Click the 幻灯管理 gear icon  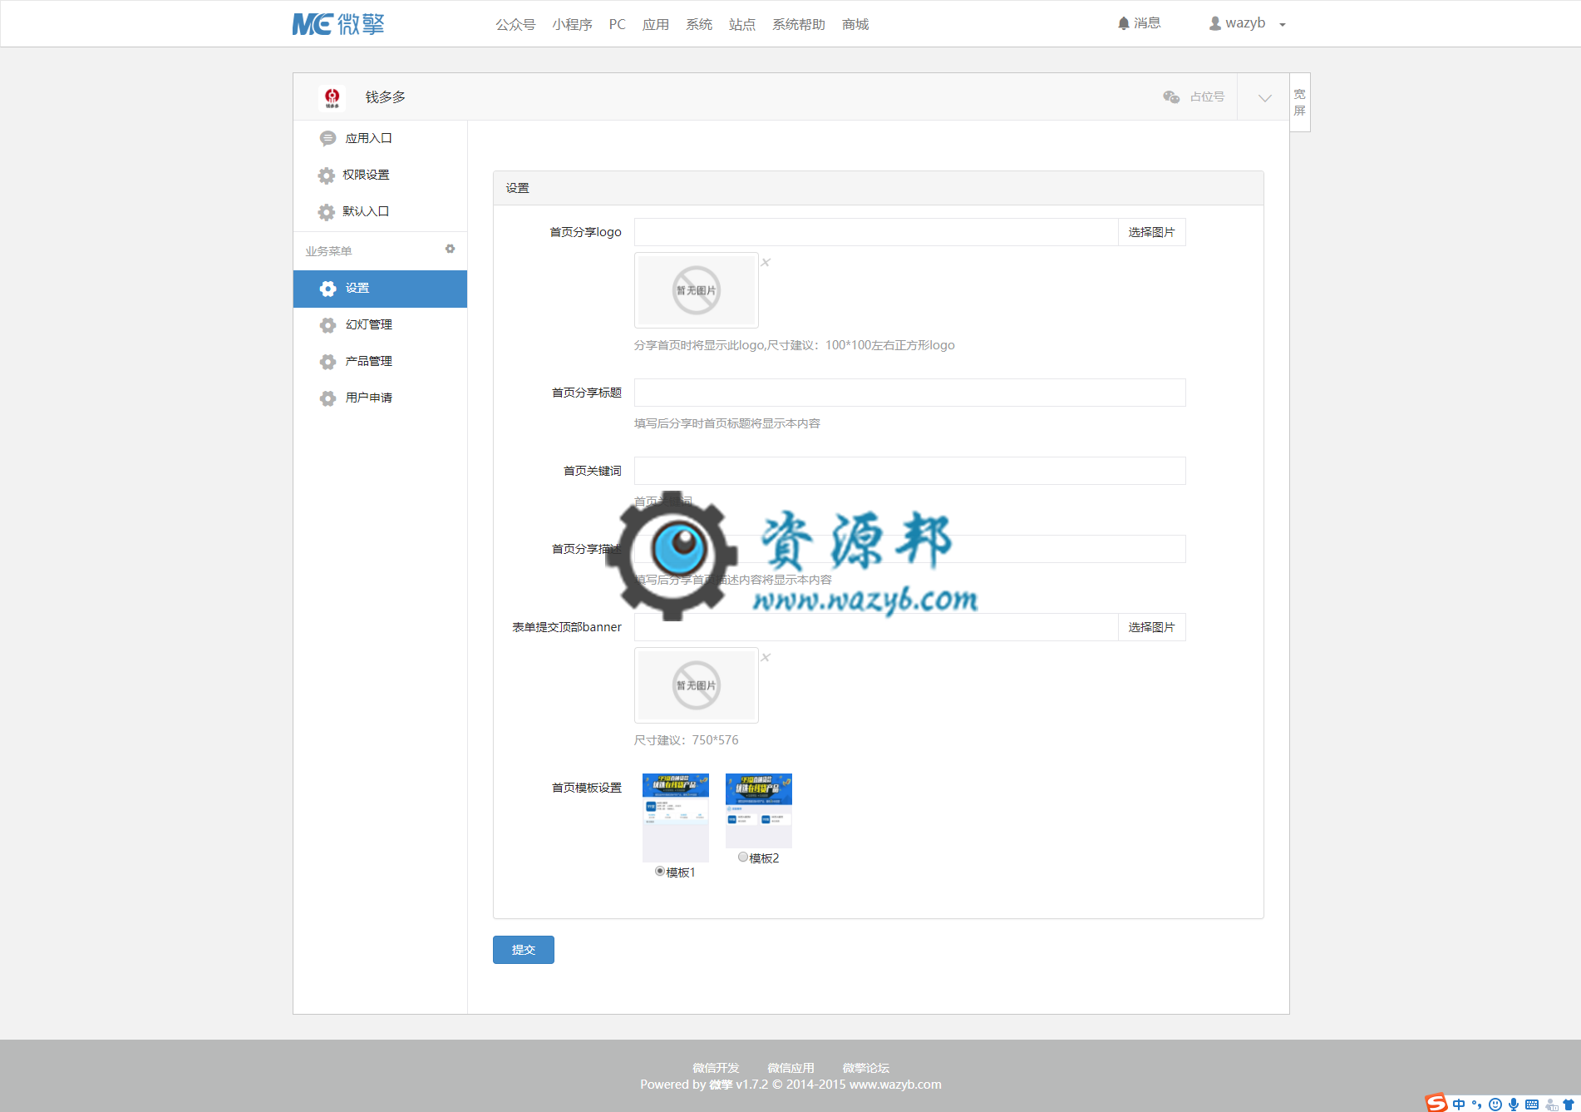tap(328, 325)
